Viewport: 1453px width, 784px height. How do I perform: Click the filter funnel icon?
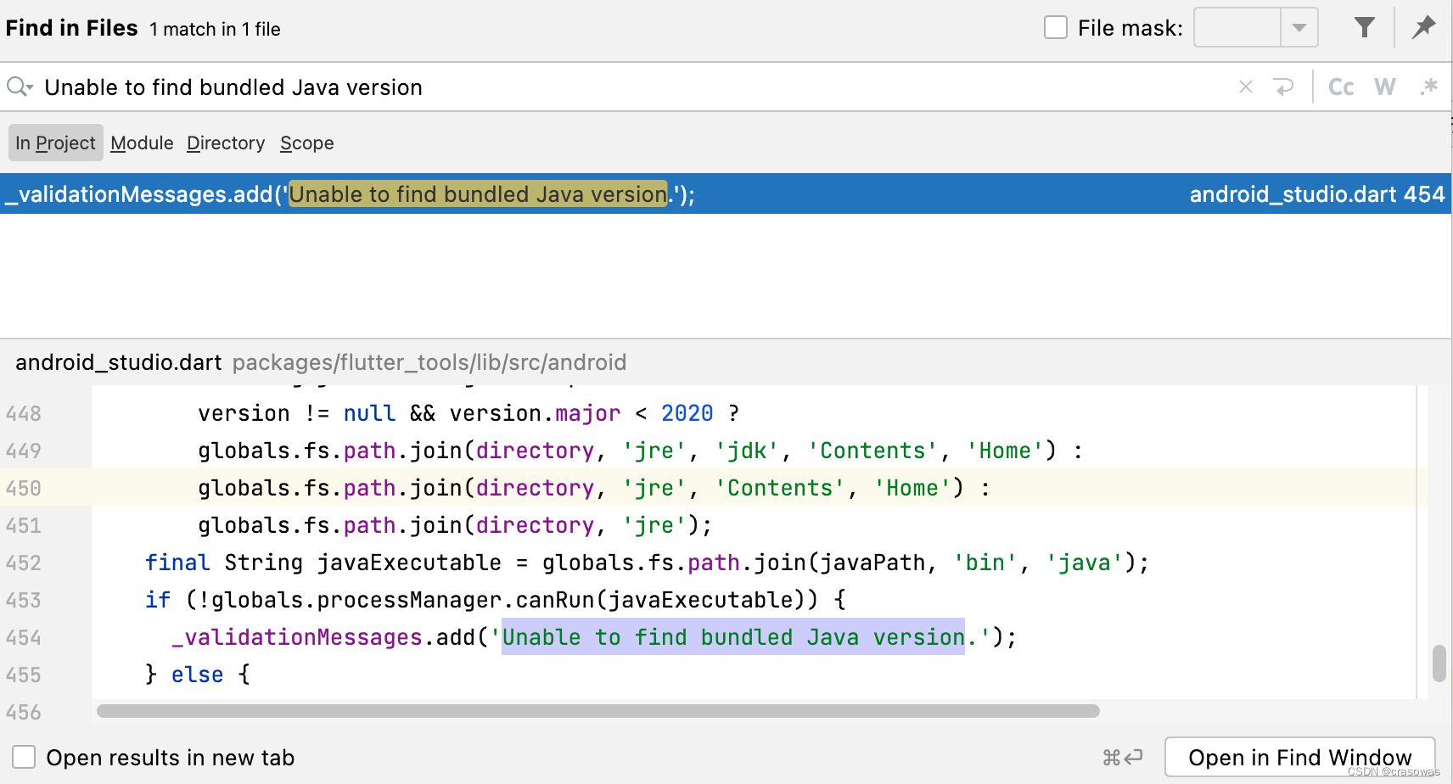(1364, 28)
